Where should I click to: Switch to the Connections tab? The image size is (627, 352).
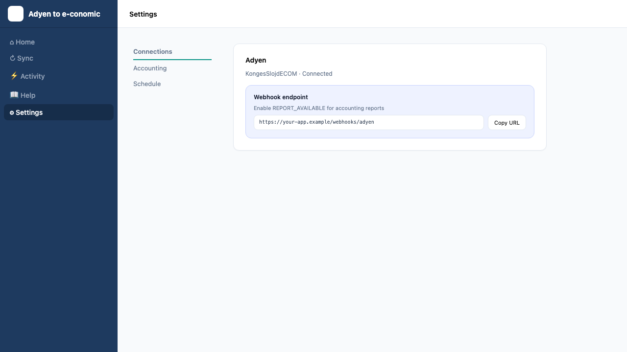[x=172, y=52]
